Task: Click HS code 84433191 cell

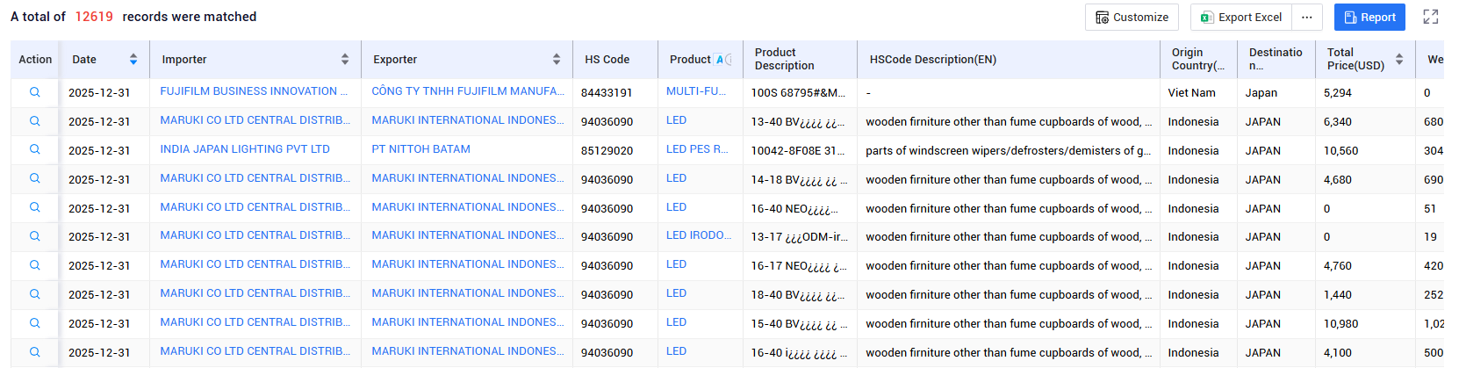Action: tap(607, 92)
